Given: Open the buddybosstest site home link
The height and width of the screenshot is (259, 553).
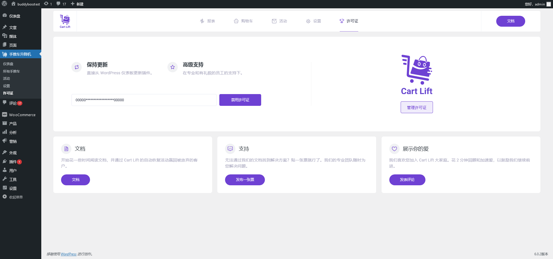Looking at the screenshot, I should coord(26,4).
